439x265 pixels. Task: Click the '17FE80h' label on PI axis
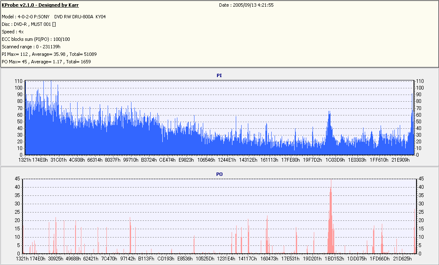290,160
